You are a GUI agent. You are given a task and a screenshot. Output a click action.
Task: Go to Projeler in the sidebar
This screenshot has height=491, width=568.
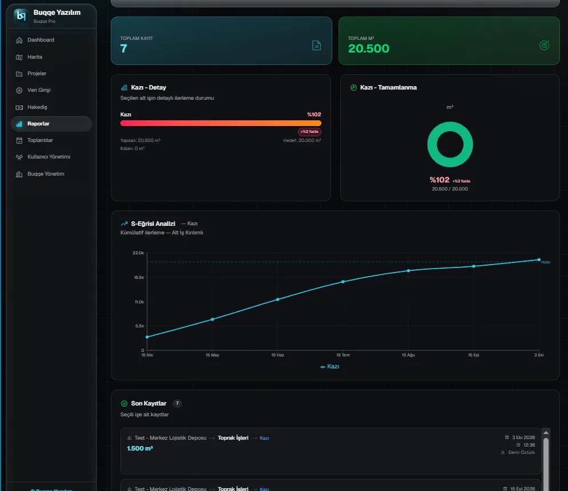click(x=51, y=74)
